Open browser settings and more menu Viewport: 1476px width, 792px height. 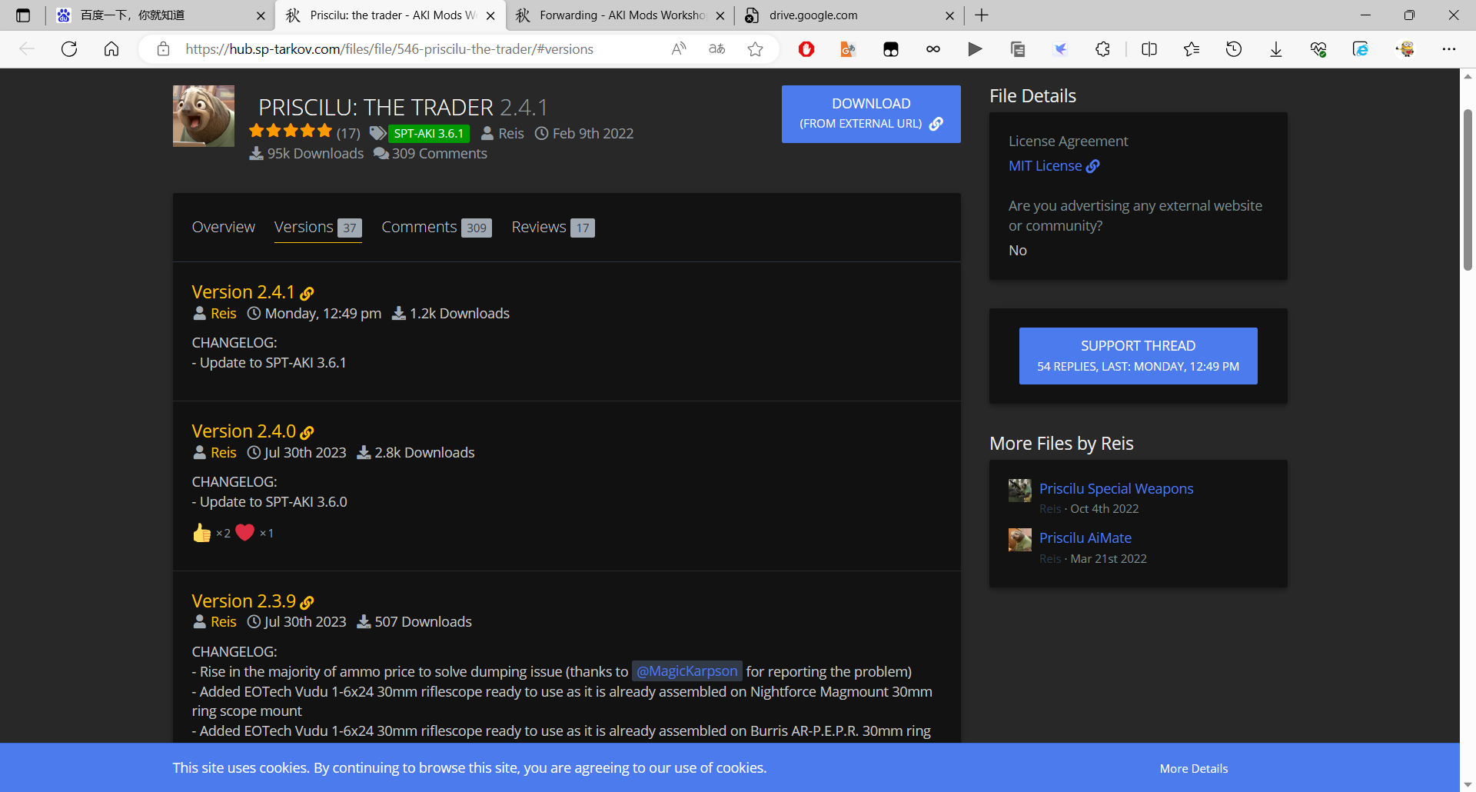click(x=1448, y=49)
